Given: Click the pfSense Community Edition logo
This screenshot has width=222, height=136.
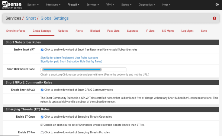Looking at the screenshot, I should tap(12, 5).
